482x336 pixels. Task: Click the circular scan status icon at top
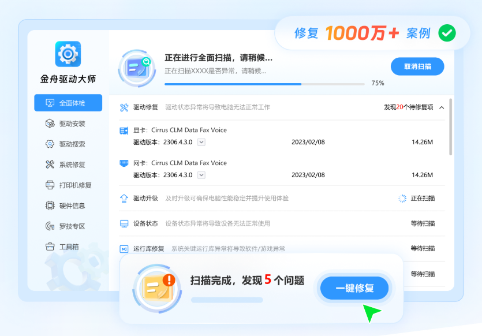pyautogui.click(x=137, y=68)
